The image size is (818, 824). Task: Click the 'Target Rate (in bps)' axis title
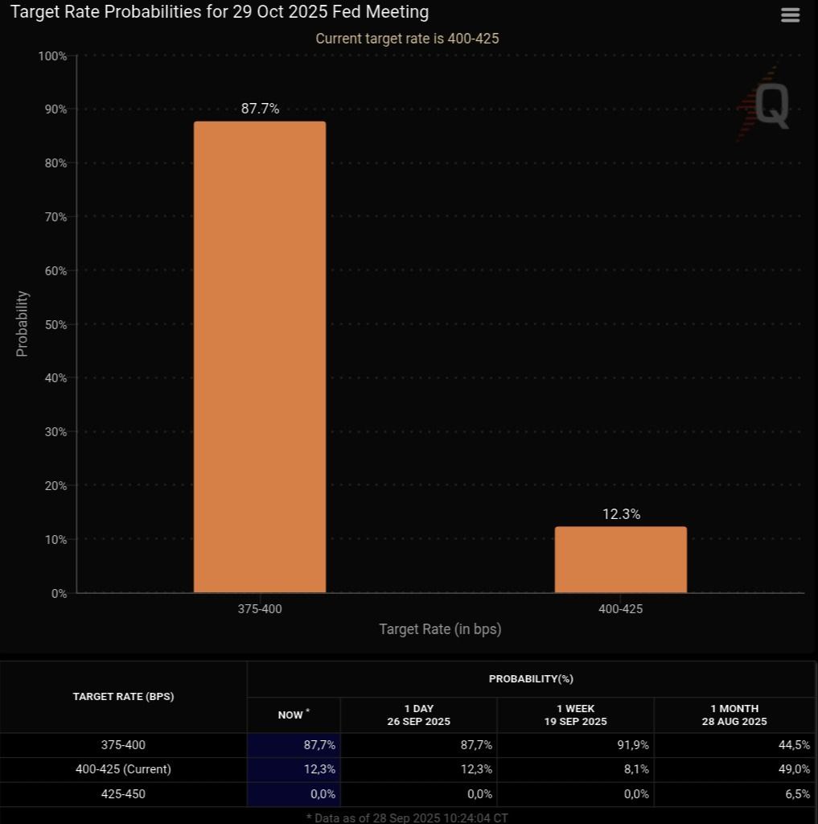point(439,628)
